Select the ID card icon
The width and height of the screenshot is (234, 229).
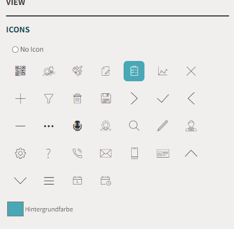[x=163, y=153]
